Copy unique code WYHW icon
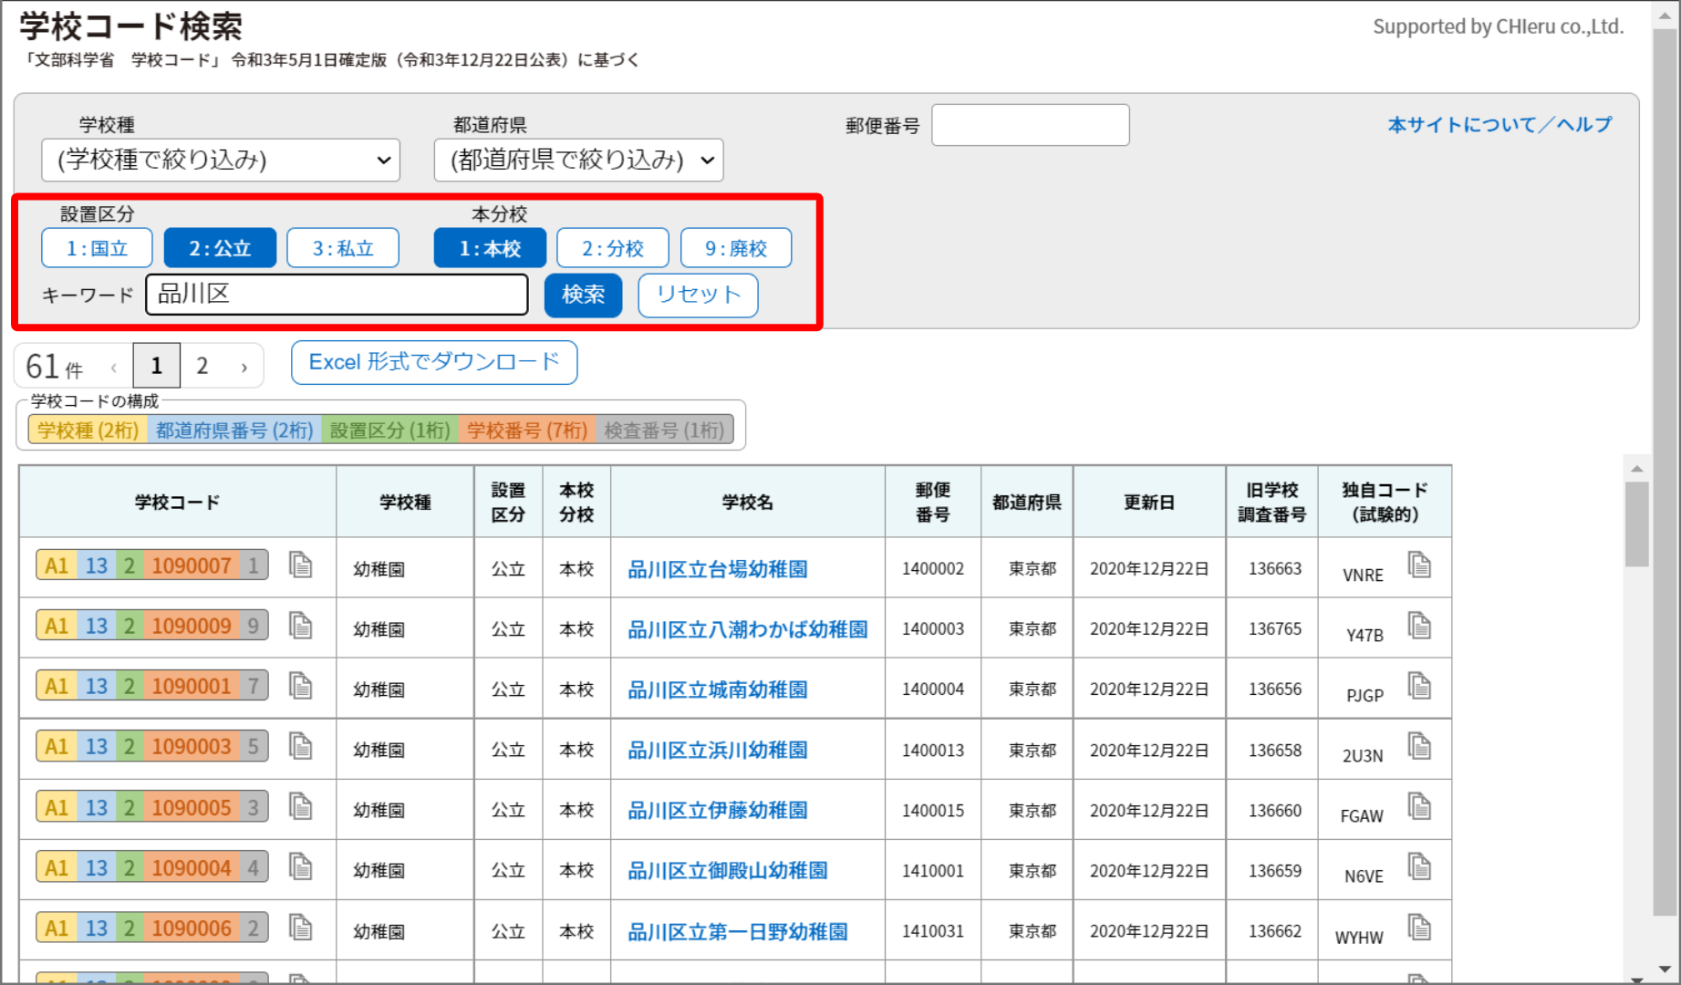The height and width of the screenshot is (985, 1681). (x=1419, y=927)
